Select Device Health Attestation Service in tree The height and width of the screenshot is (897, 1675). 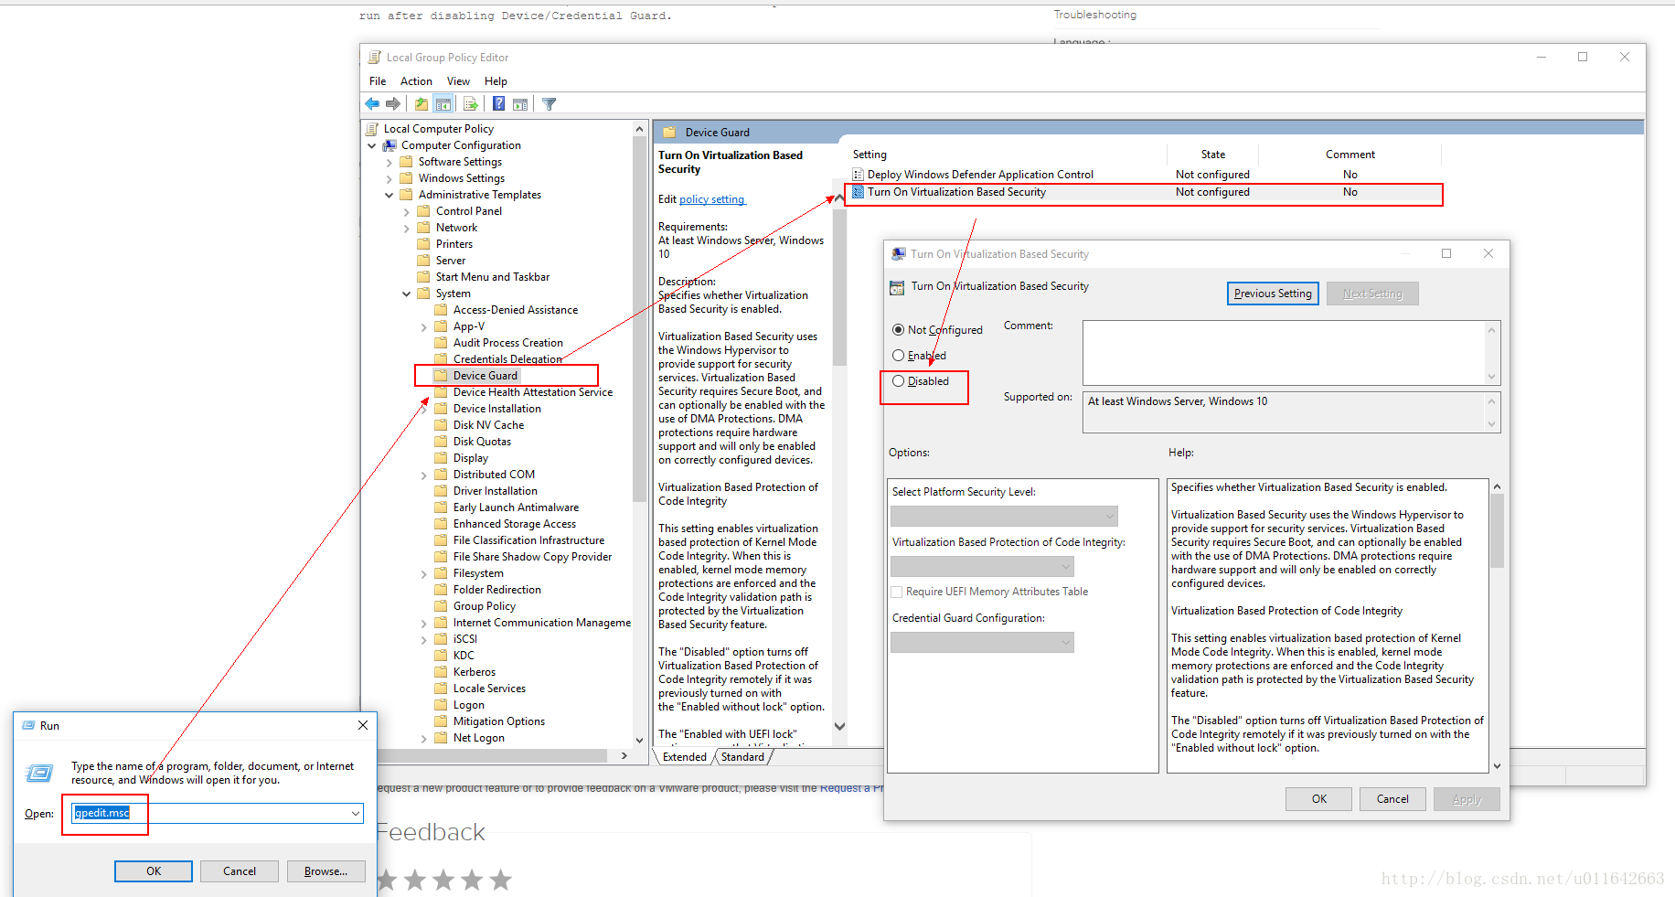[533, 392]
